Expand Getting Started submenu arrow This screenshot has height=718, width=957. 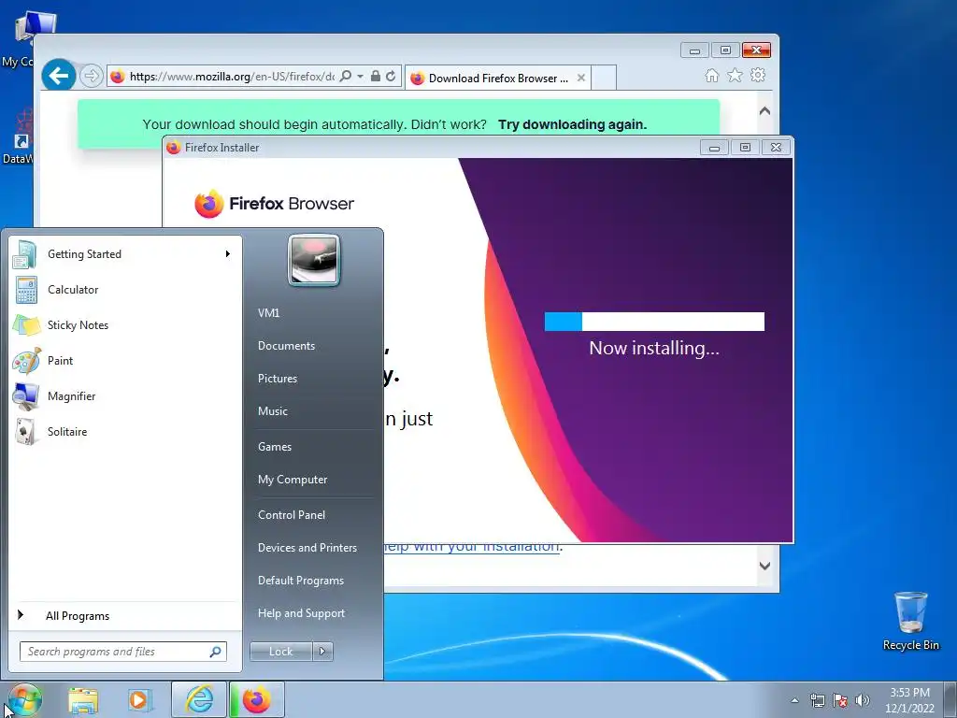pos(228,254)
